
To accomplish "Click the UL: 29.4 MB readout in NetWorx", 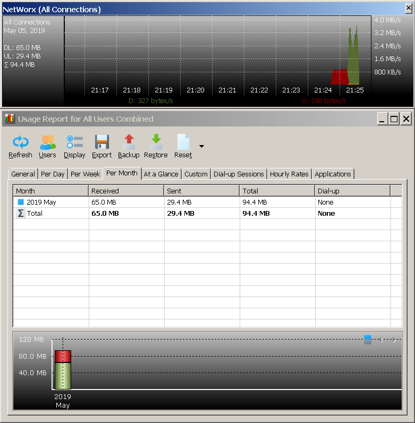I will click(22, 56).
